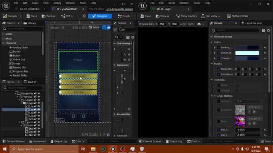Pick the Triangles color swatch

[247, 58]
